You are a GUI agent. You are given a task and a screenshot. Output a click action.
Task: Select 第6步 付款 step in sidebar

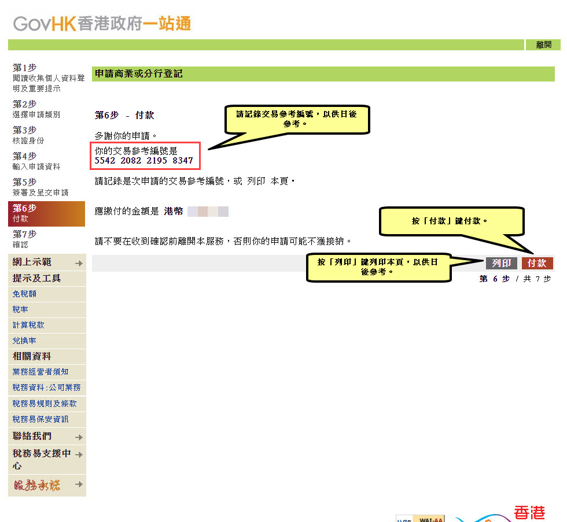click(x=46, y=213)
